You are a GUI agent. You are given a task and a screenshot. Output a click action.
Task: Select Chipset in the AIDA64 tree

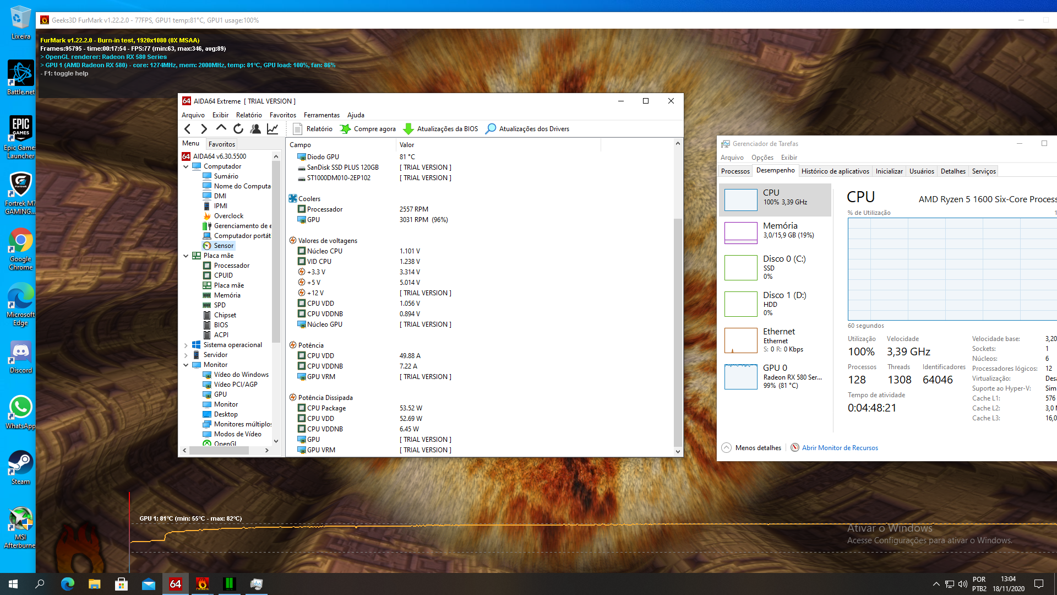[x=219, y=315]
